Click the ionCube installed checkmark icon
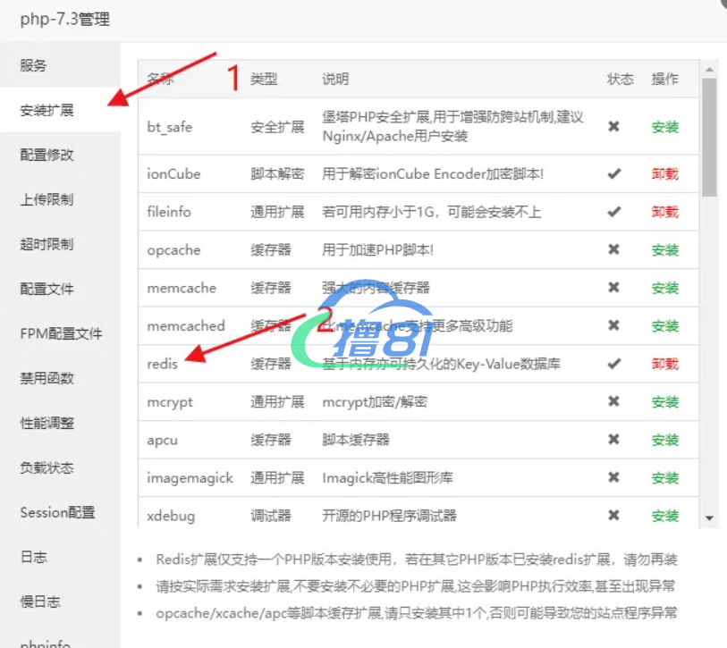Viewport: 727px width, 648px height. pos(613,173)
